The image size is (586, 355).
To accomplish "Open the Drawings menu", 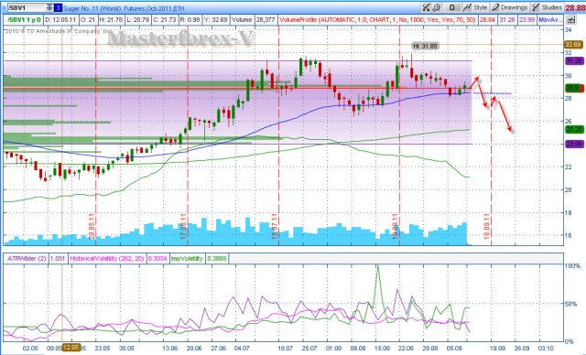I will click(509, 7).
